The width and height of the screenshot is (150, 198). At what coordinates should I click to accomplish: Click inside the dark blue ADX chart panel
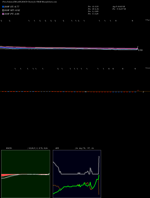click(77, 174)
